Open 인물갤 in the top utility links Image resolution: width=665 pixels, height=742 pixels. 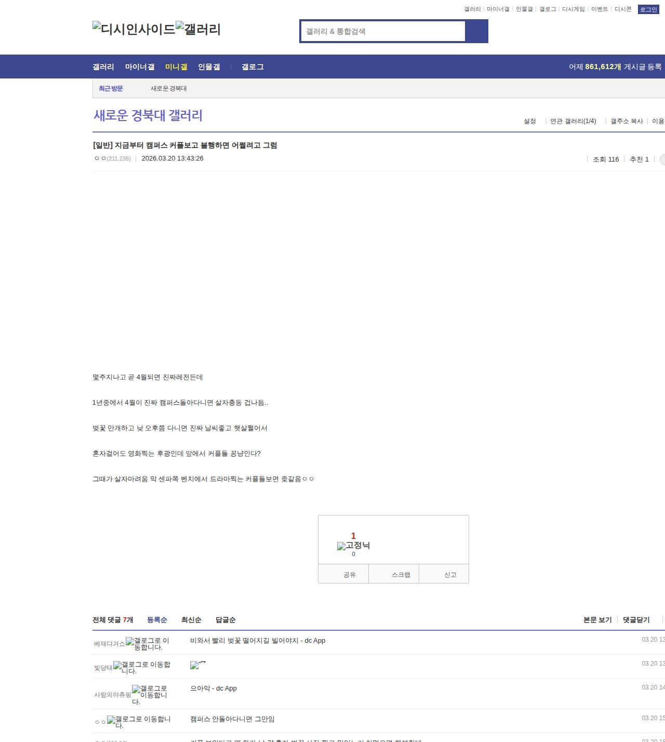(x=524, y=9)
